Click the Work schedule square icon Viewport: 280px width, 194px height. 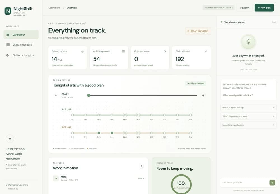(x=8, y=45)
